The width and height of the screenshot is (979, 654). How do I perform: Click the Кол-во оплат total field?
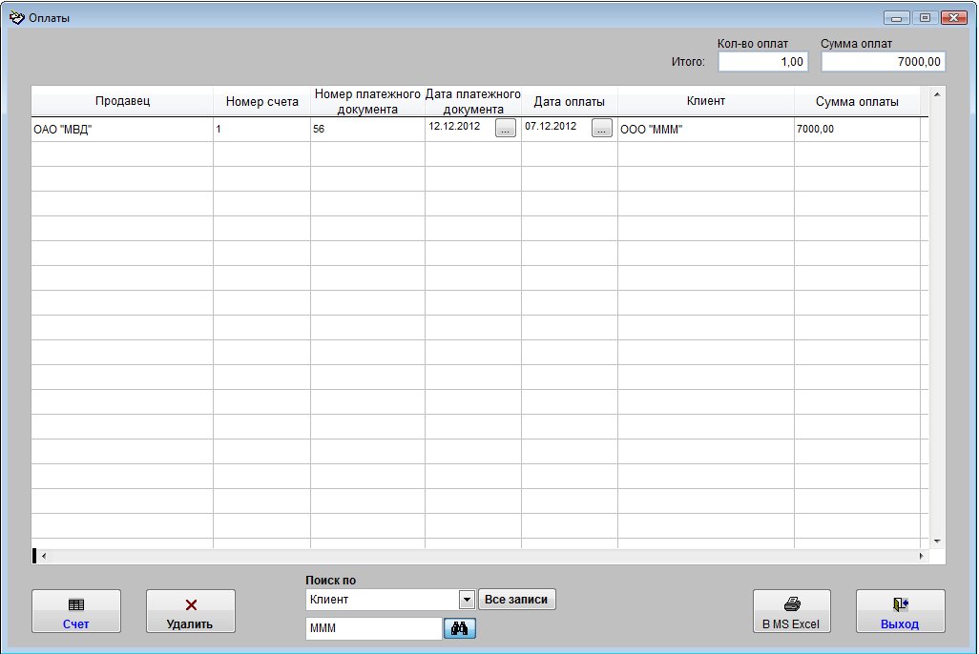coord(763,62)
